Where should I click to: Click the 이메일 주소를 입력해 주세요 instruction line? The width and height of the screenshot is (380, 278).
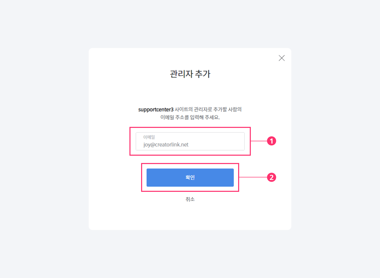click(x=190, y=117)
